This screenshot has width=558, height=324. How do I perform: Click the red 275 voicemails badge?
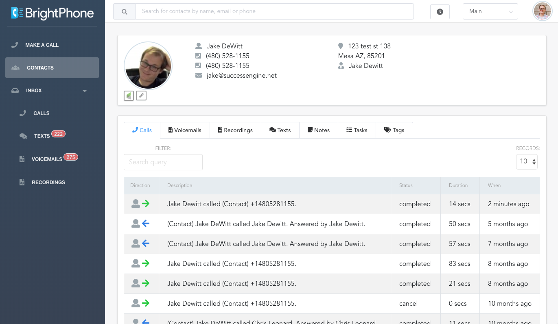point(71,157)
